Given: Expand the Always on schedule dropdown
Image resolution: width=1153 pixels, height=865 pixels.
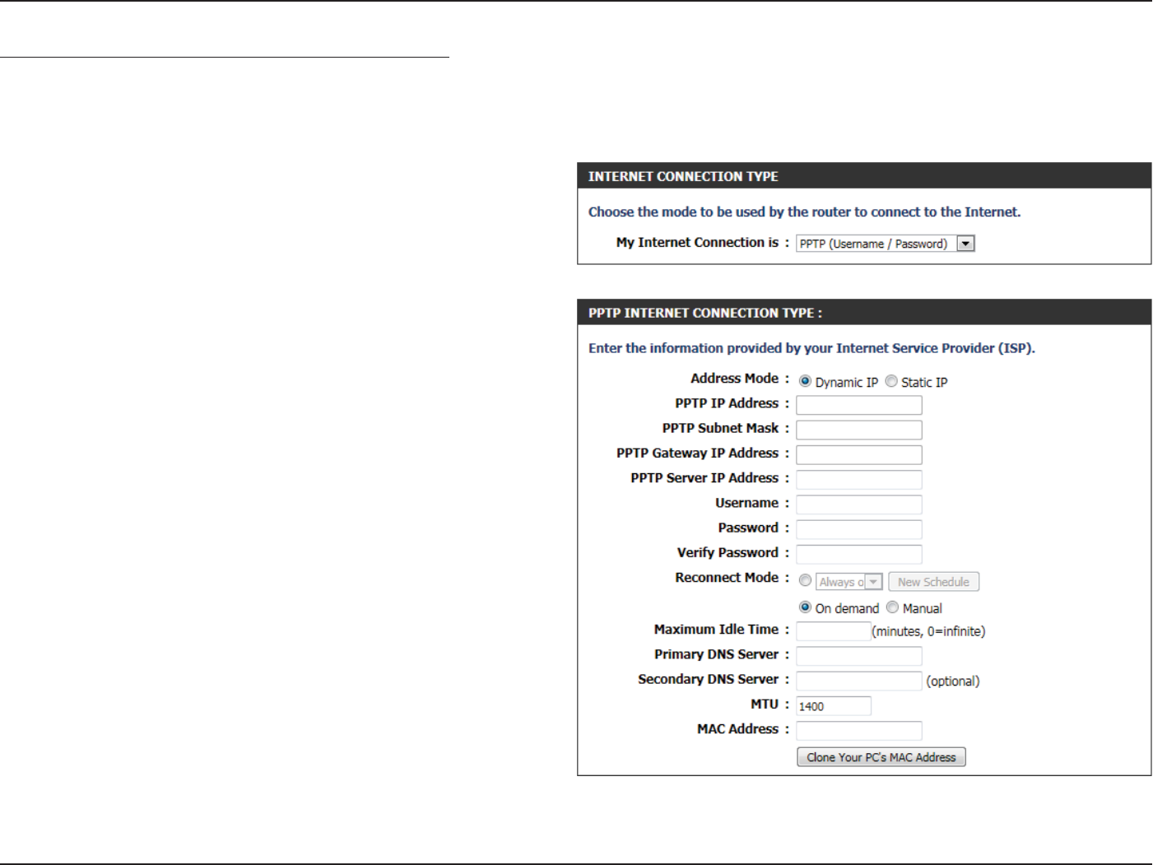Looking at the screenshot, I should click(849, 582).
